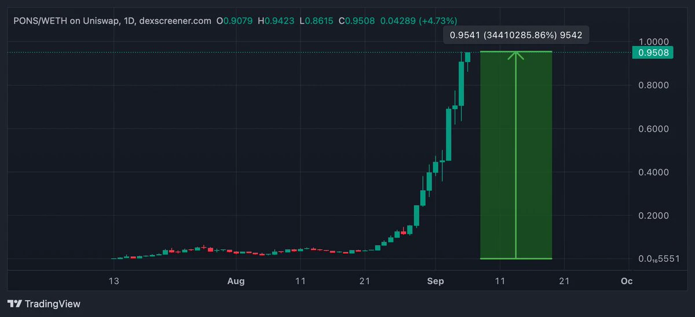Image resolution: width=695 pixels, height=317 pixels.
Task: Click the close value C0.9508
Action: pyautogui.click(x=357, y=20)
